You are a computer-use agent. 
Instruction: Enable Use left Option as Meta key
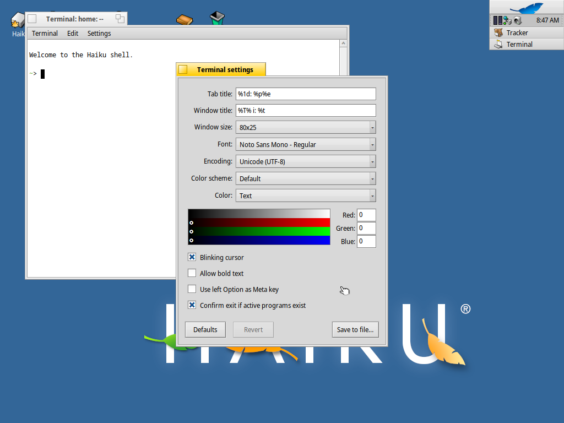[192, 289]
